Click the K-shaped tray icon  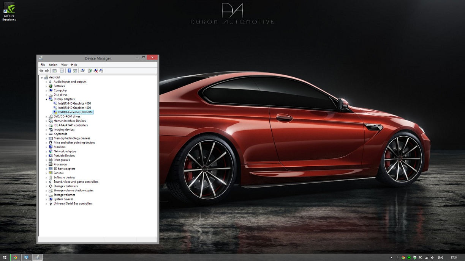point(420,258)
